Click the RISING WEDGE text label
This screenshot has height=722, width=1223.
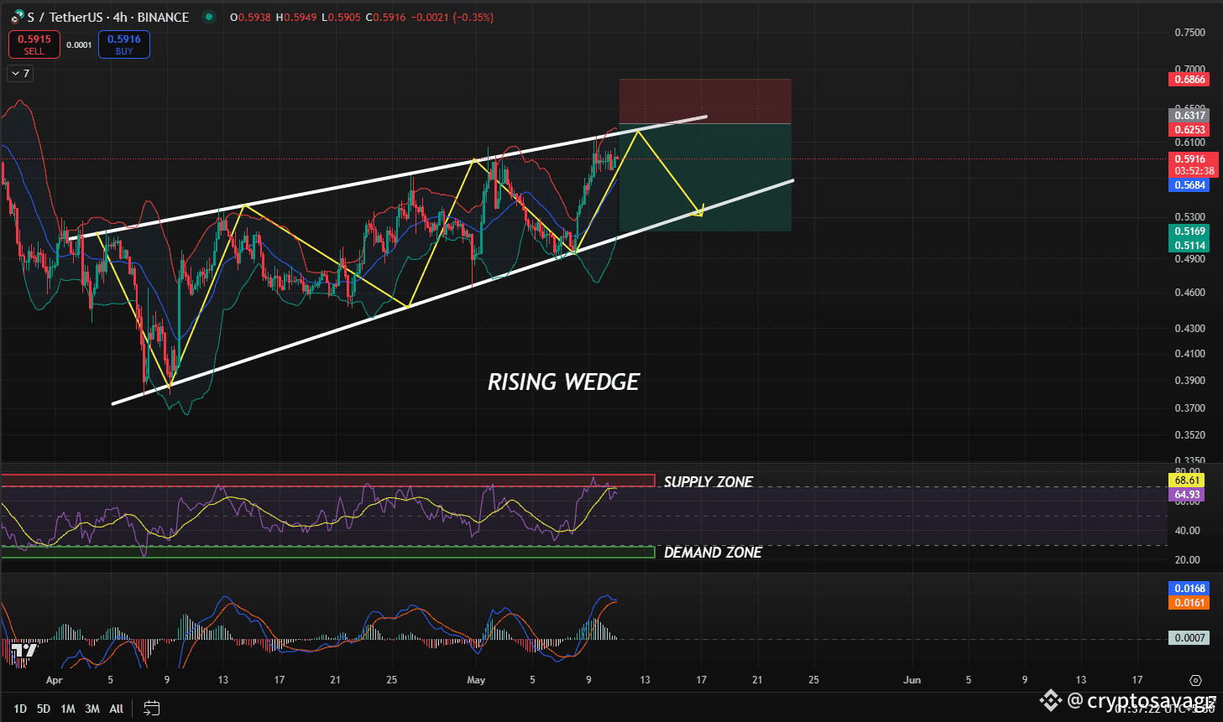pyautogui.click(x=563, y=382)
